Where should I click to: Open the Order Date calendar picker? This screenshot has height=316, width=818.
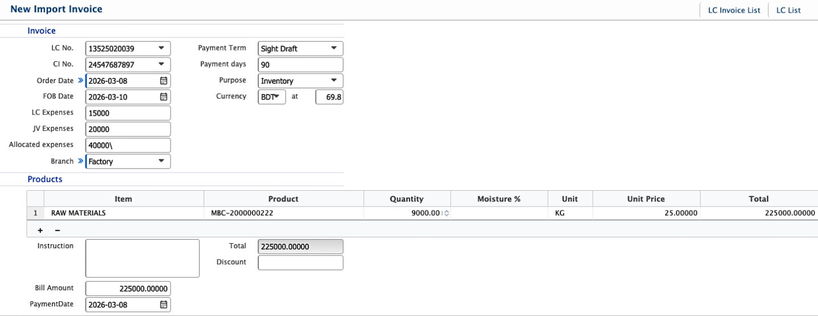point(163,81)
